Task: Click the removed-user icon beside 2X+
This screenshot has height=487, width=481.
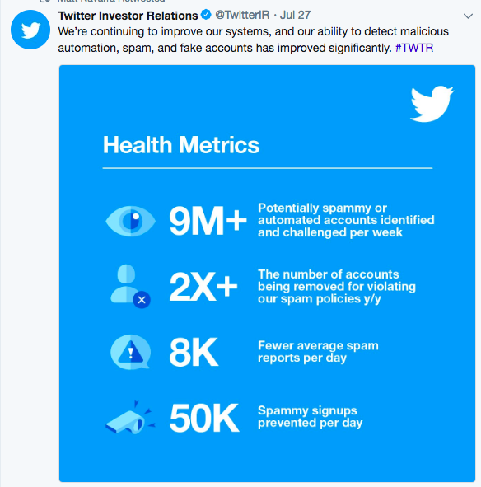Action: 130,286
